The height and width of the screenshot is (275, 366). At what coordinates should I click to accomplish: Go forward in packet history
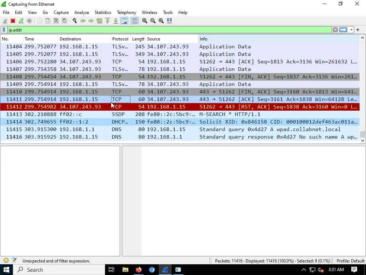91,21
